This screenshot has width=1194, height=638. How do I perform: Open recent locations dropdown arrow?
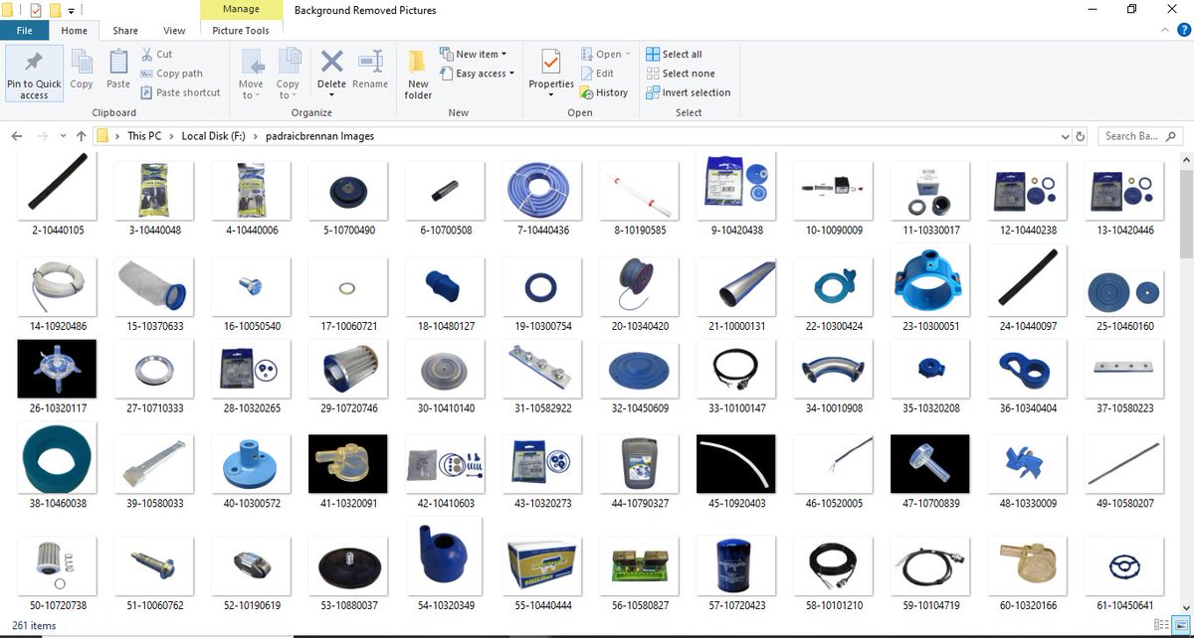[63, 136]
